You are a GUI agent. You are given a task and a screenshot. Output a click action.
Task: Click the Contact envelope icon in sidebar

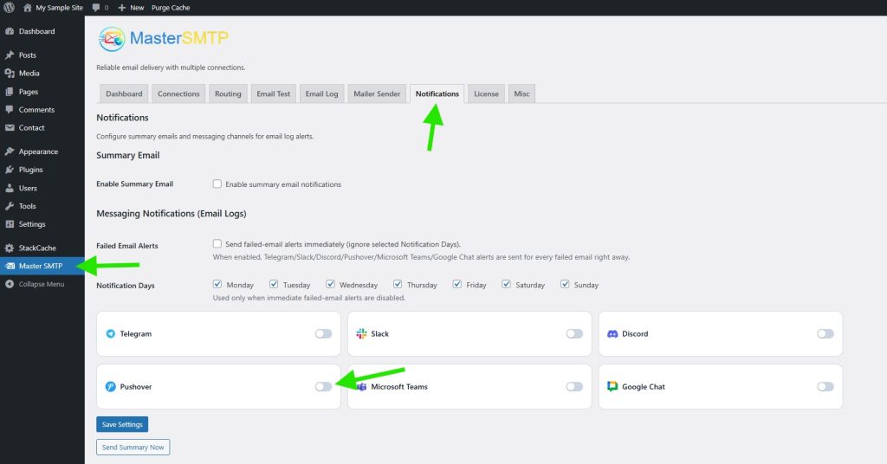click(x=9, y=128)
